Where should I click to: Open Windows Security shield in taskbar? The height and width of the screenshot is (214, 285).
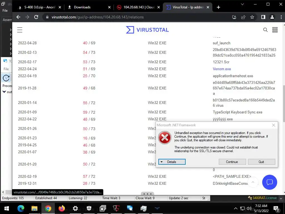[89, 208]
